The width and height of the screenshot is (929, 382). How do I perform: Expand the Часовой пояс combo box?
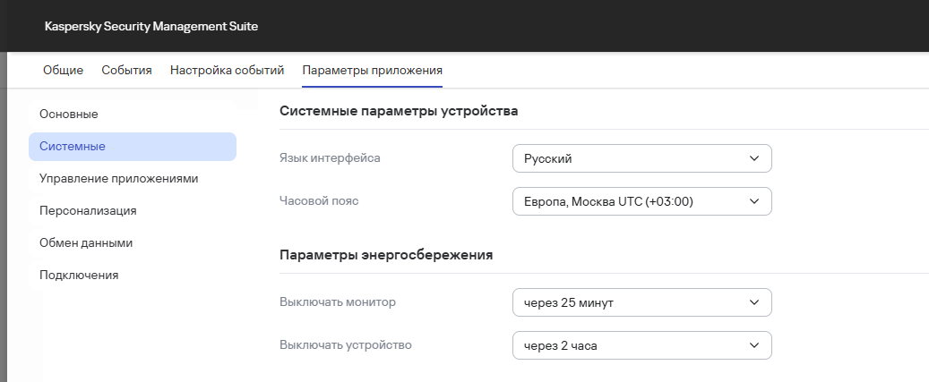(641, 201)
